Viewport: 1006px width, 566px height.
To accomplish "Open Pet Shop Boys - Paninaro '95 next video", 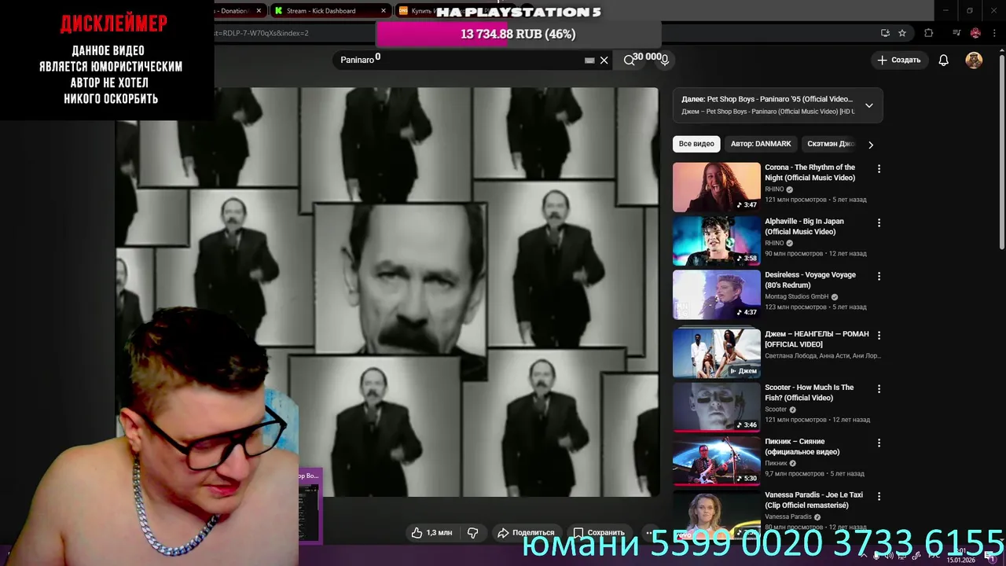I will (767, 99).
